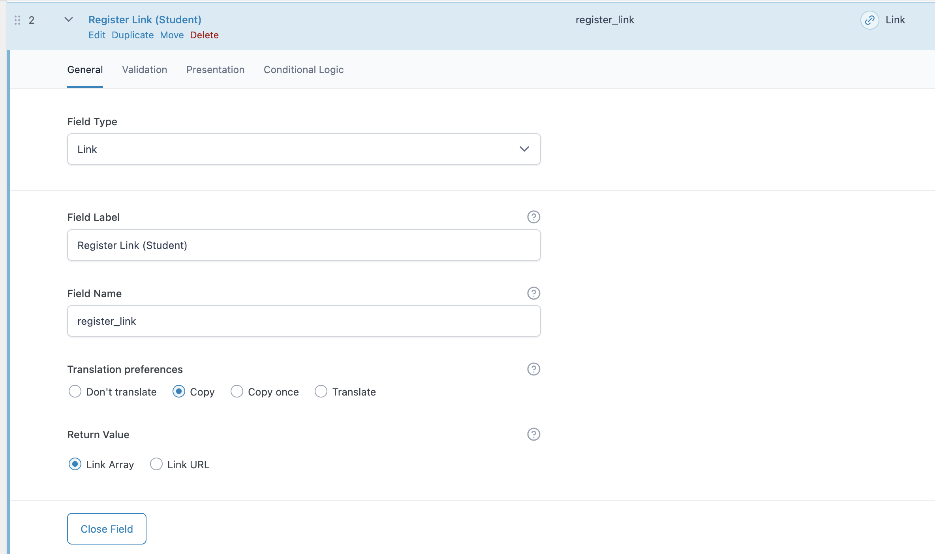This screenshot has width=935, height=554.
Task: Choose the Translate radio option
Action: click(x=321, y=392)
